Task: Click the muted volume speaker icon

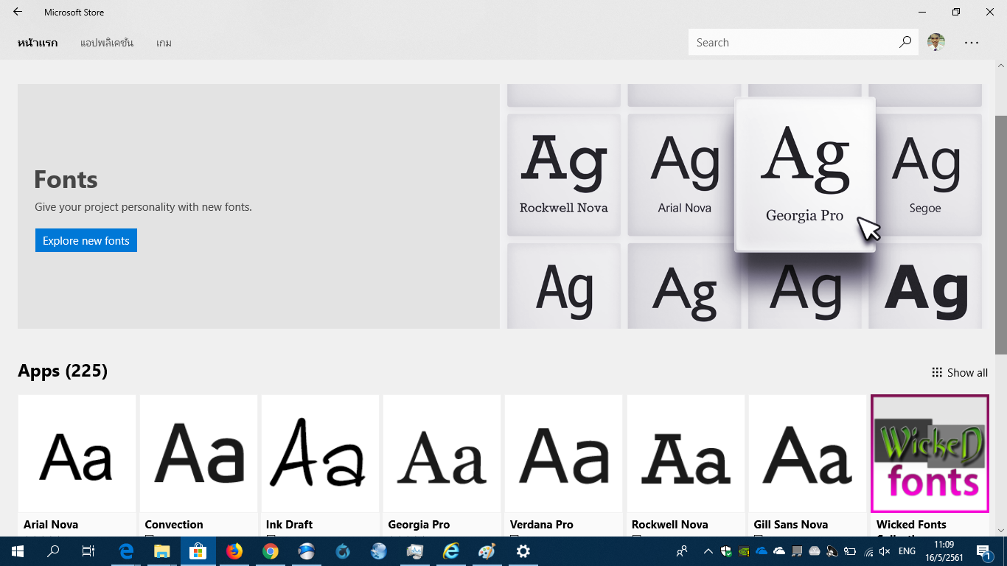Action: pos(885,551)
